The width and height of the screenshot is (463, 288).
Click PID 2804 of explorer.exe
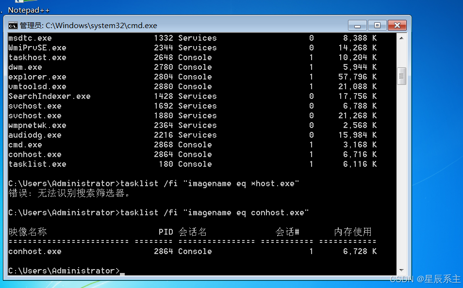coord(163,77)
